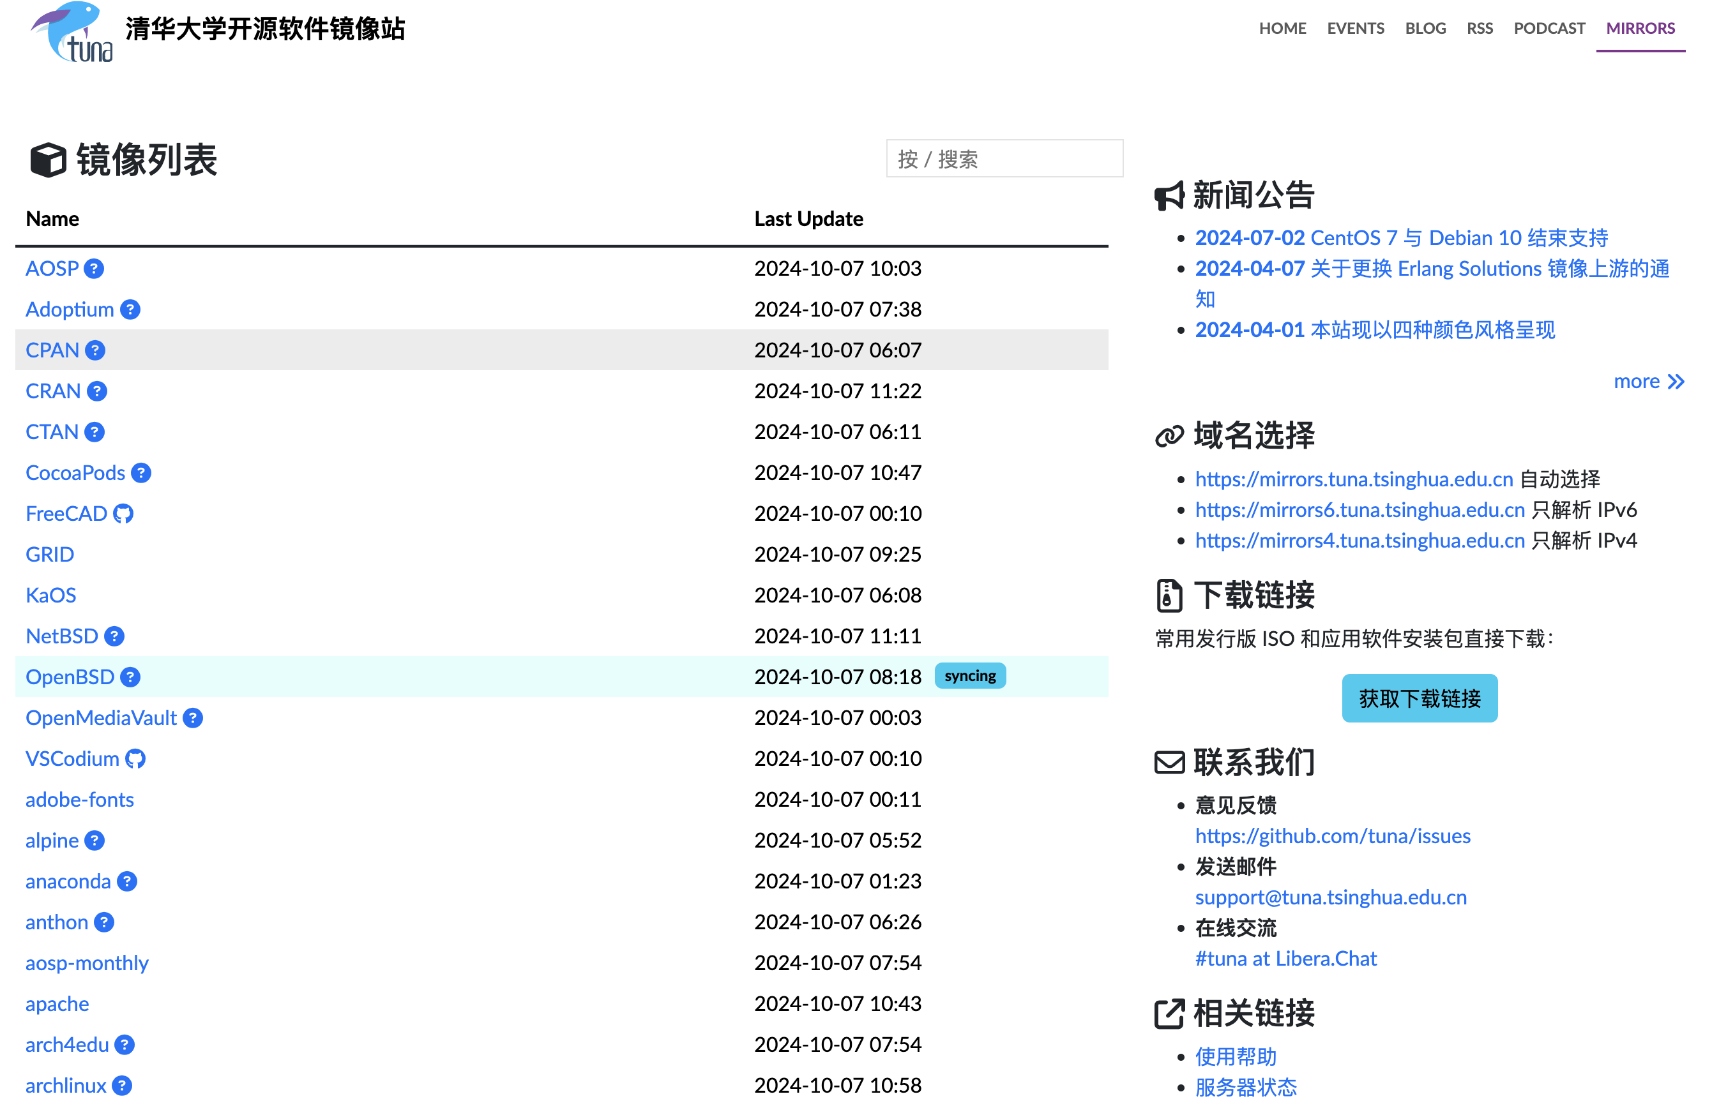Open the GRID mirror link
This screenshot has width=1719, height=1108.
[x=50, y=555]
